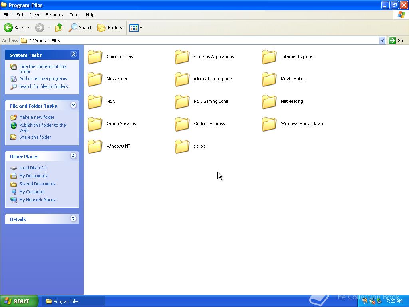
Task: Open the Help menu
Action: (90, 15)
